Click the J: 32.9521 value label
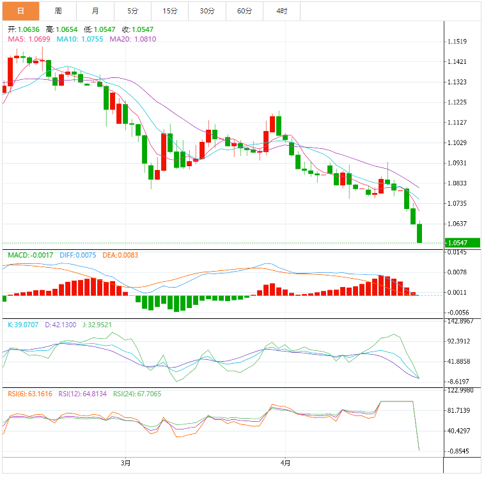The width and height of the screenshot is (484, 480). pyautogui.click(x=97, y=325)
